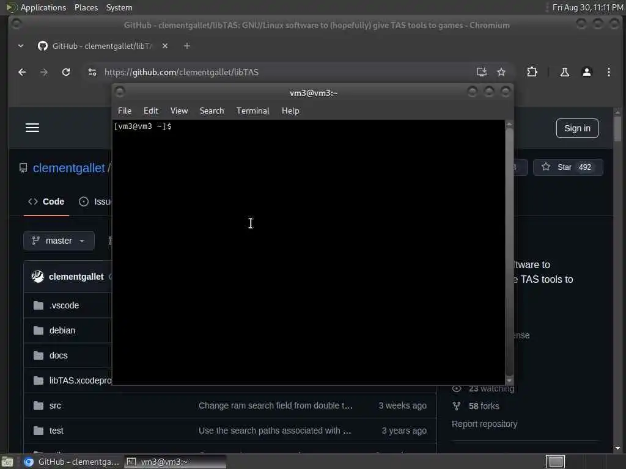Click the test folder icon

39,431
